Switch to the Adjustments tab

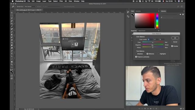(142, 31)
